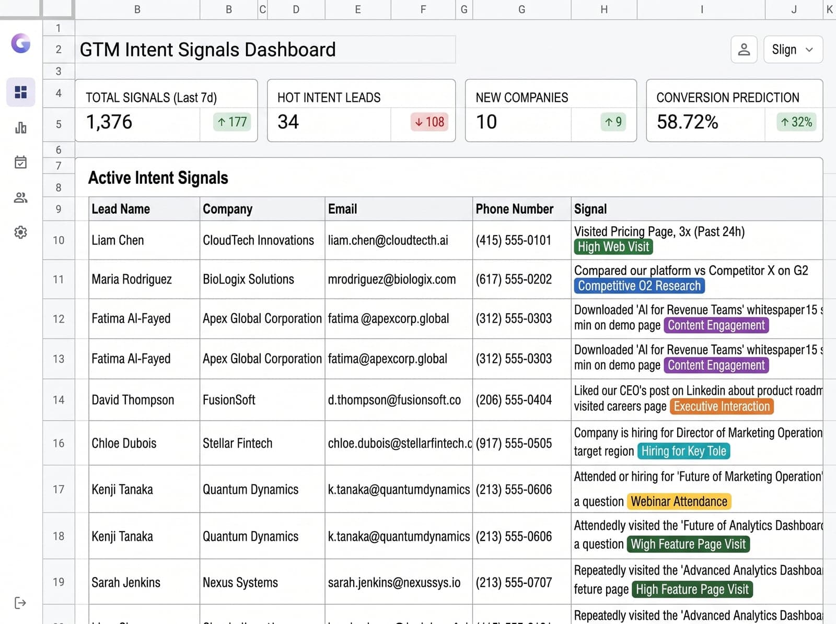Screen dimensions: 836x624
Task: Click the up 177 signals badge
Action: [x=233, y=122]
